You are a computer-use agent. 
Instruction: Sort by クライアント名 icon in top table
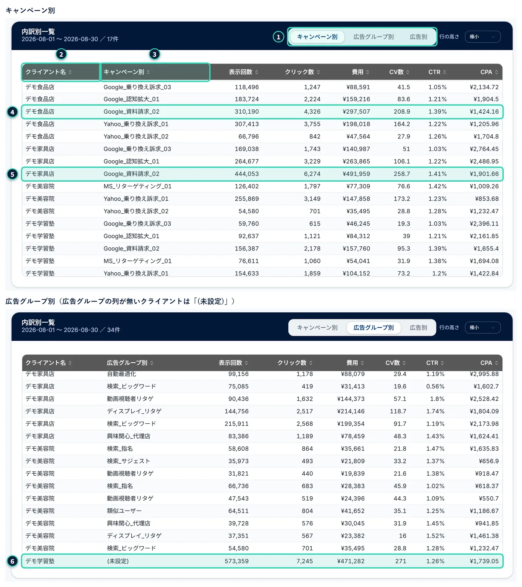[x=70, y=72]
